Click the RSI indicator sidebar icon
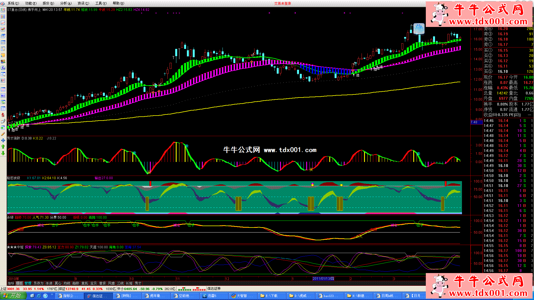This screenshot has height=300, width=534. [3, 96]
